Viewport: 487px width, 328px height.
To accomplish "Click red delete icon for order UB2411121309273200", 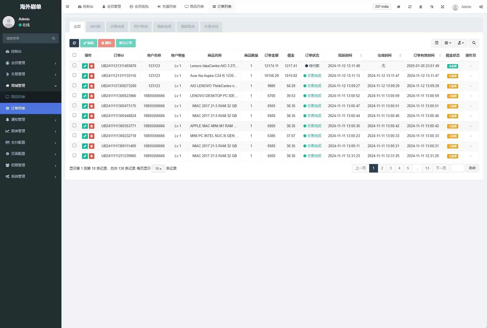I will point(92,86).
